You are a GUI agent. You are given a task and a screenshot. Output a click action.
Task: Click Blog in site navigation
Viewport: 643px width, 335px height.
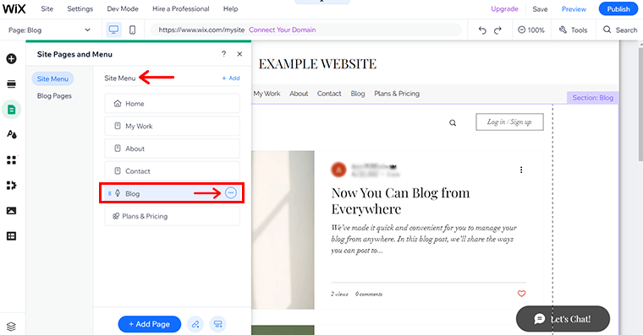click(x=358, y=94)
